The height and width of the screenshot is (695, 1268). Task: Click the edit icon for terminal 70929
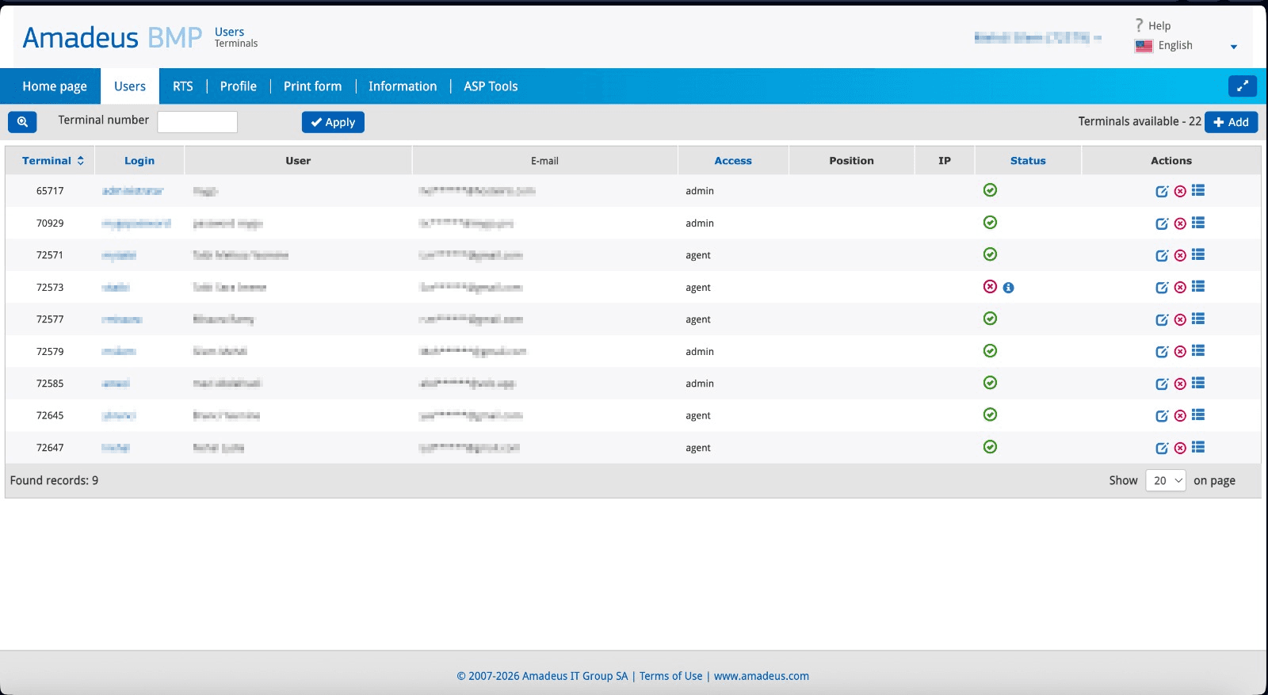click(x=1162, y=223)
